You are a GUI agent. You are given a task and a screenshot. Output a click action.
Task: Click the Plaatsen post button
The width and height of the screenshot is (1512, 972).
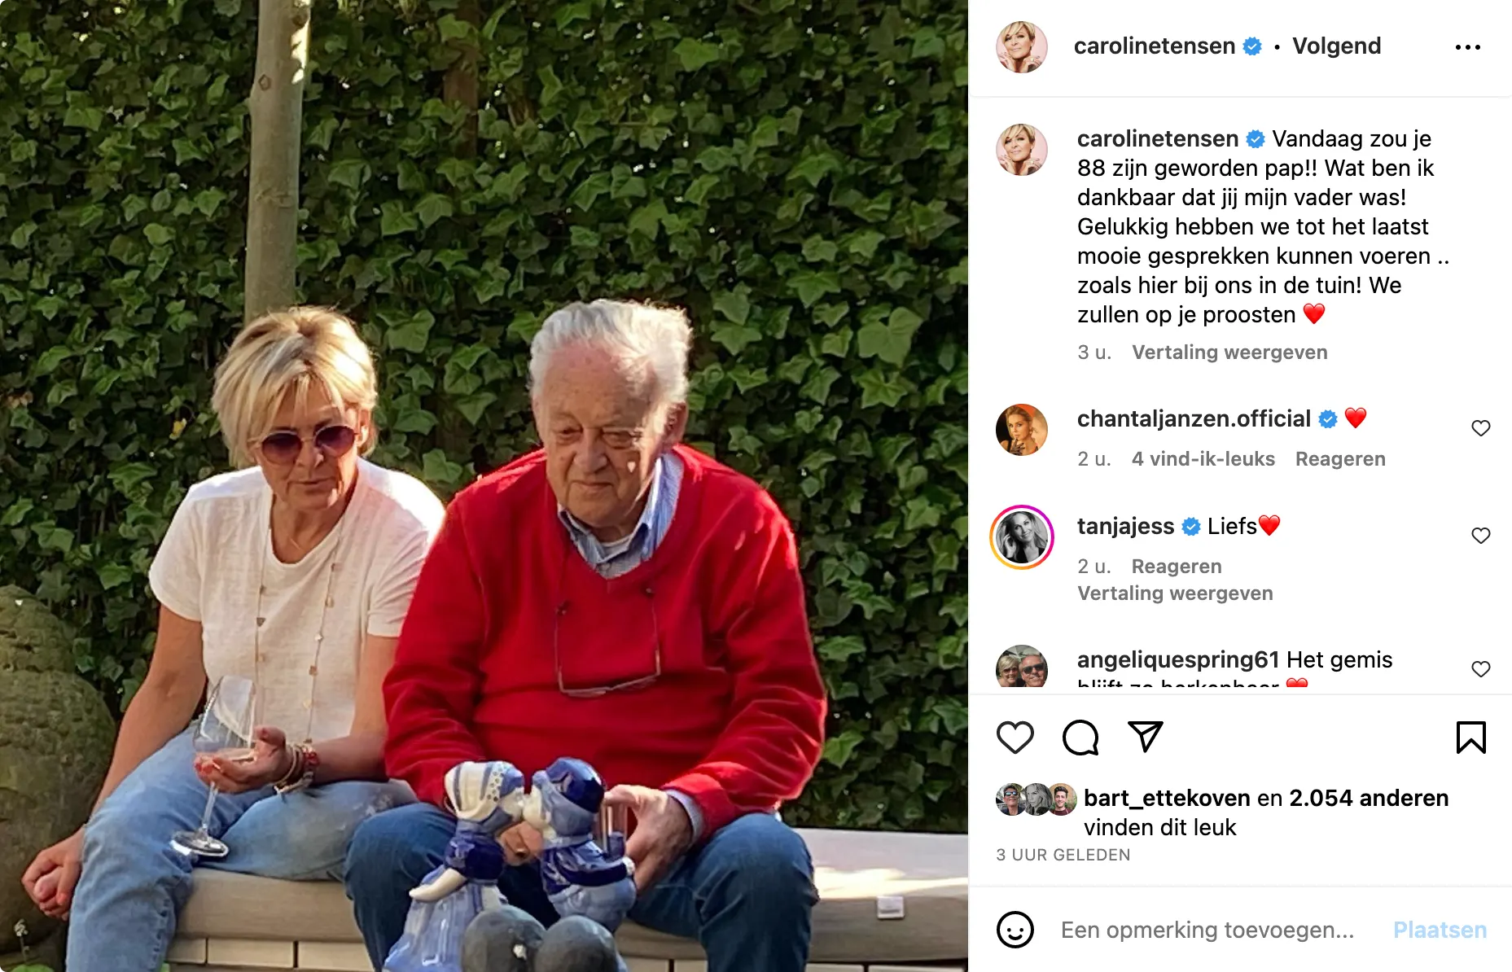(1440, 930)
